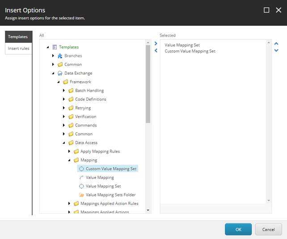Select Value Mapping Set in Selected list
This screenshot has width=287, height=239.
tap(182, 45)
